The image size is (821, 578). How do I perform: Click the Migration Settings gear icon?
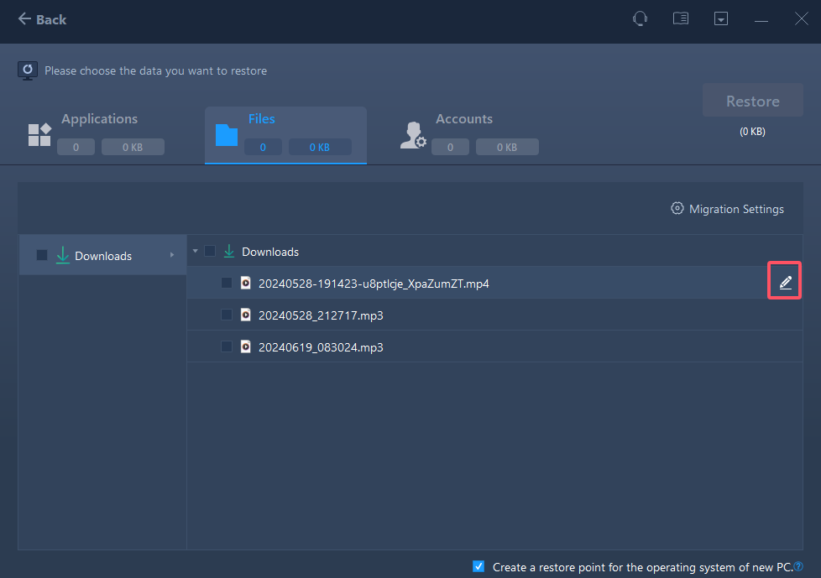(x=677, y=209)
